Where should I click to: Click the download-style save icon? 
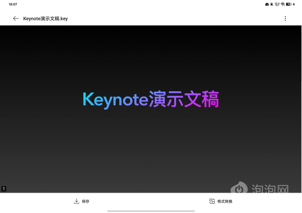[x=77, y=201]
